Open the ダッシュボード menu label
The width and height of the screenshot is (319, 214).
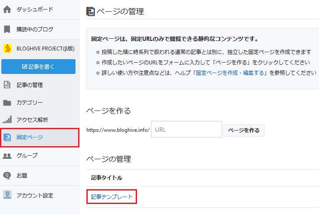35,9
